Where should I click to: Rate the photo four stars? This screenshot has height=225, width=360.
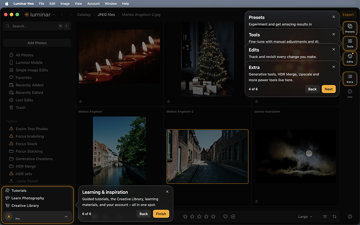click(x=206, y=216)
